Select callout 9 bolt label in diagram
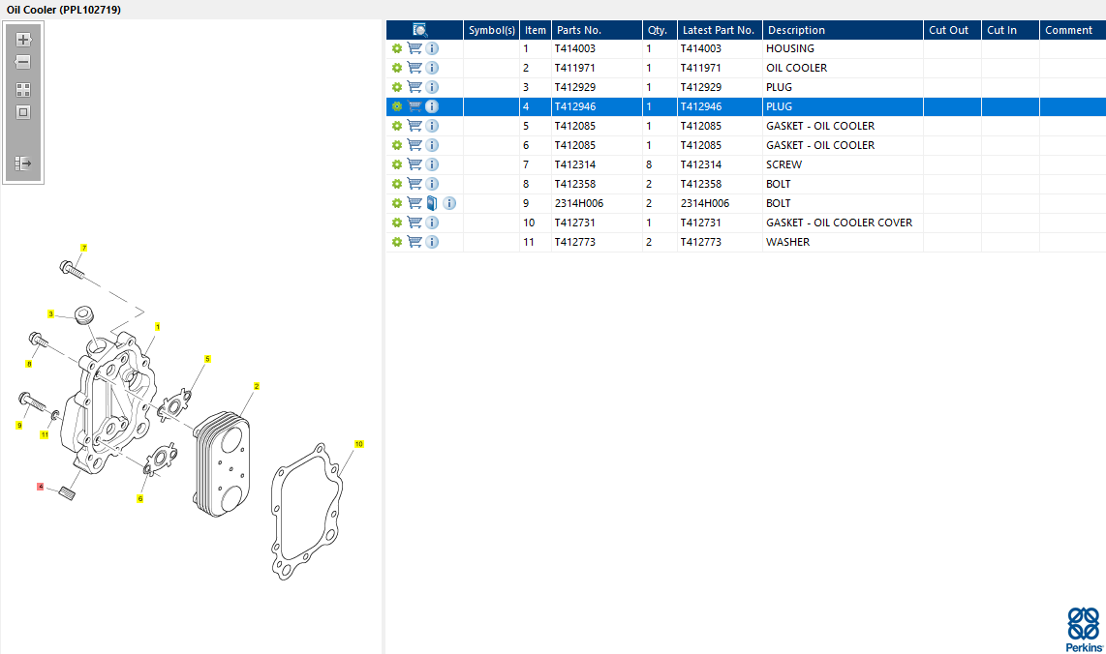Image resolution: width=1106 pixels, height=654 pixels. pyautogui.click(x=19, y=425)
